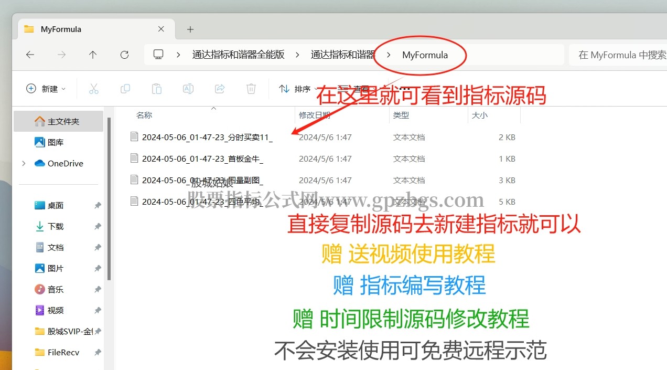Expand chevron after 通达指标和谐器全能版 breadcrumb
The image size is (667, 370).
coord(297,55)
